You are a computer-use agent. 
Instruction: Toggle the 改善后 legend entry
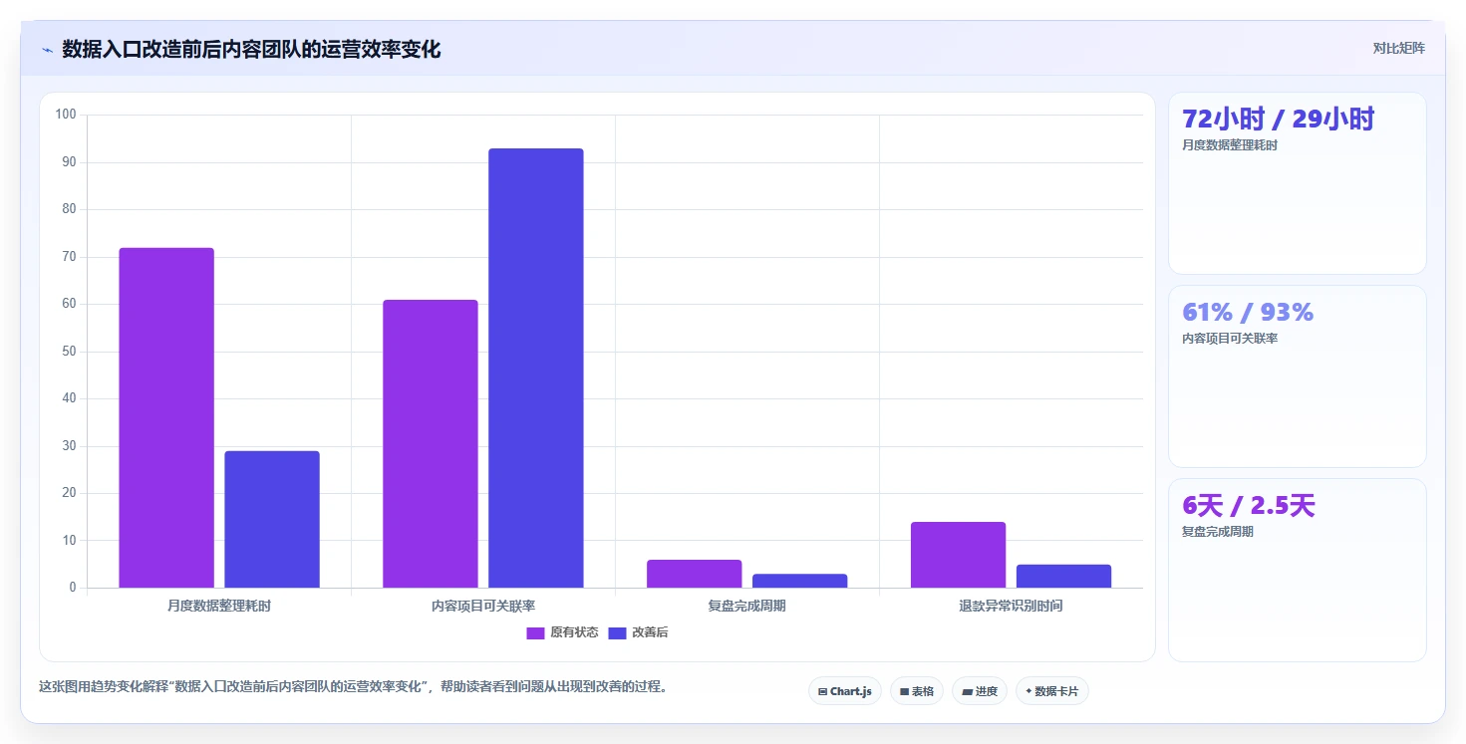(638, 632)
